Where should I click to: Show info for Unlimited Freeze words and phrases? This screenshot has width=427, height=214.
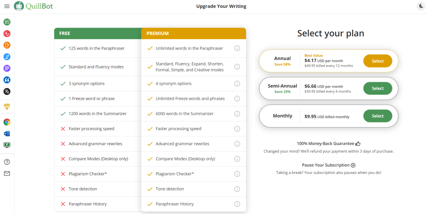(237, 98)
